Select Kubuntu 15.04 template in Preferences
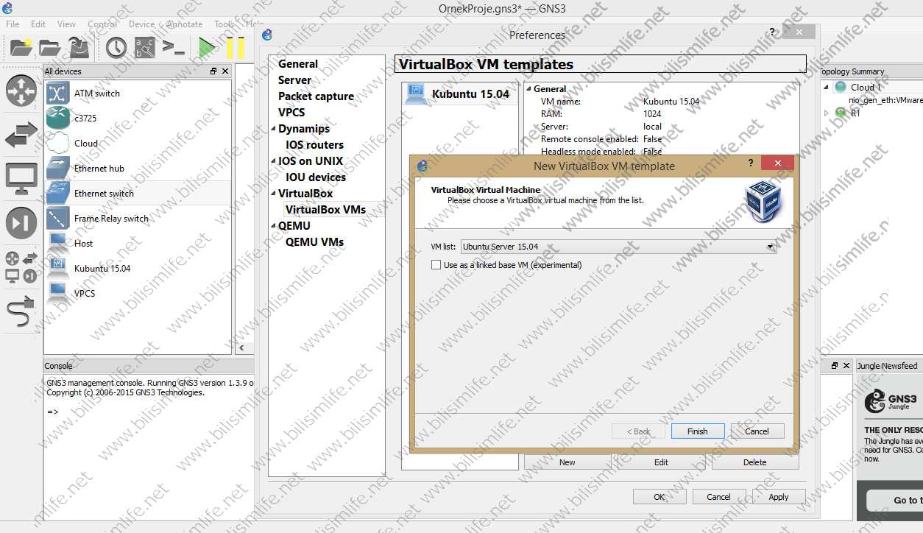Viewport: 923px width, 533px height. click(460, 94)
